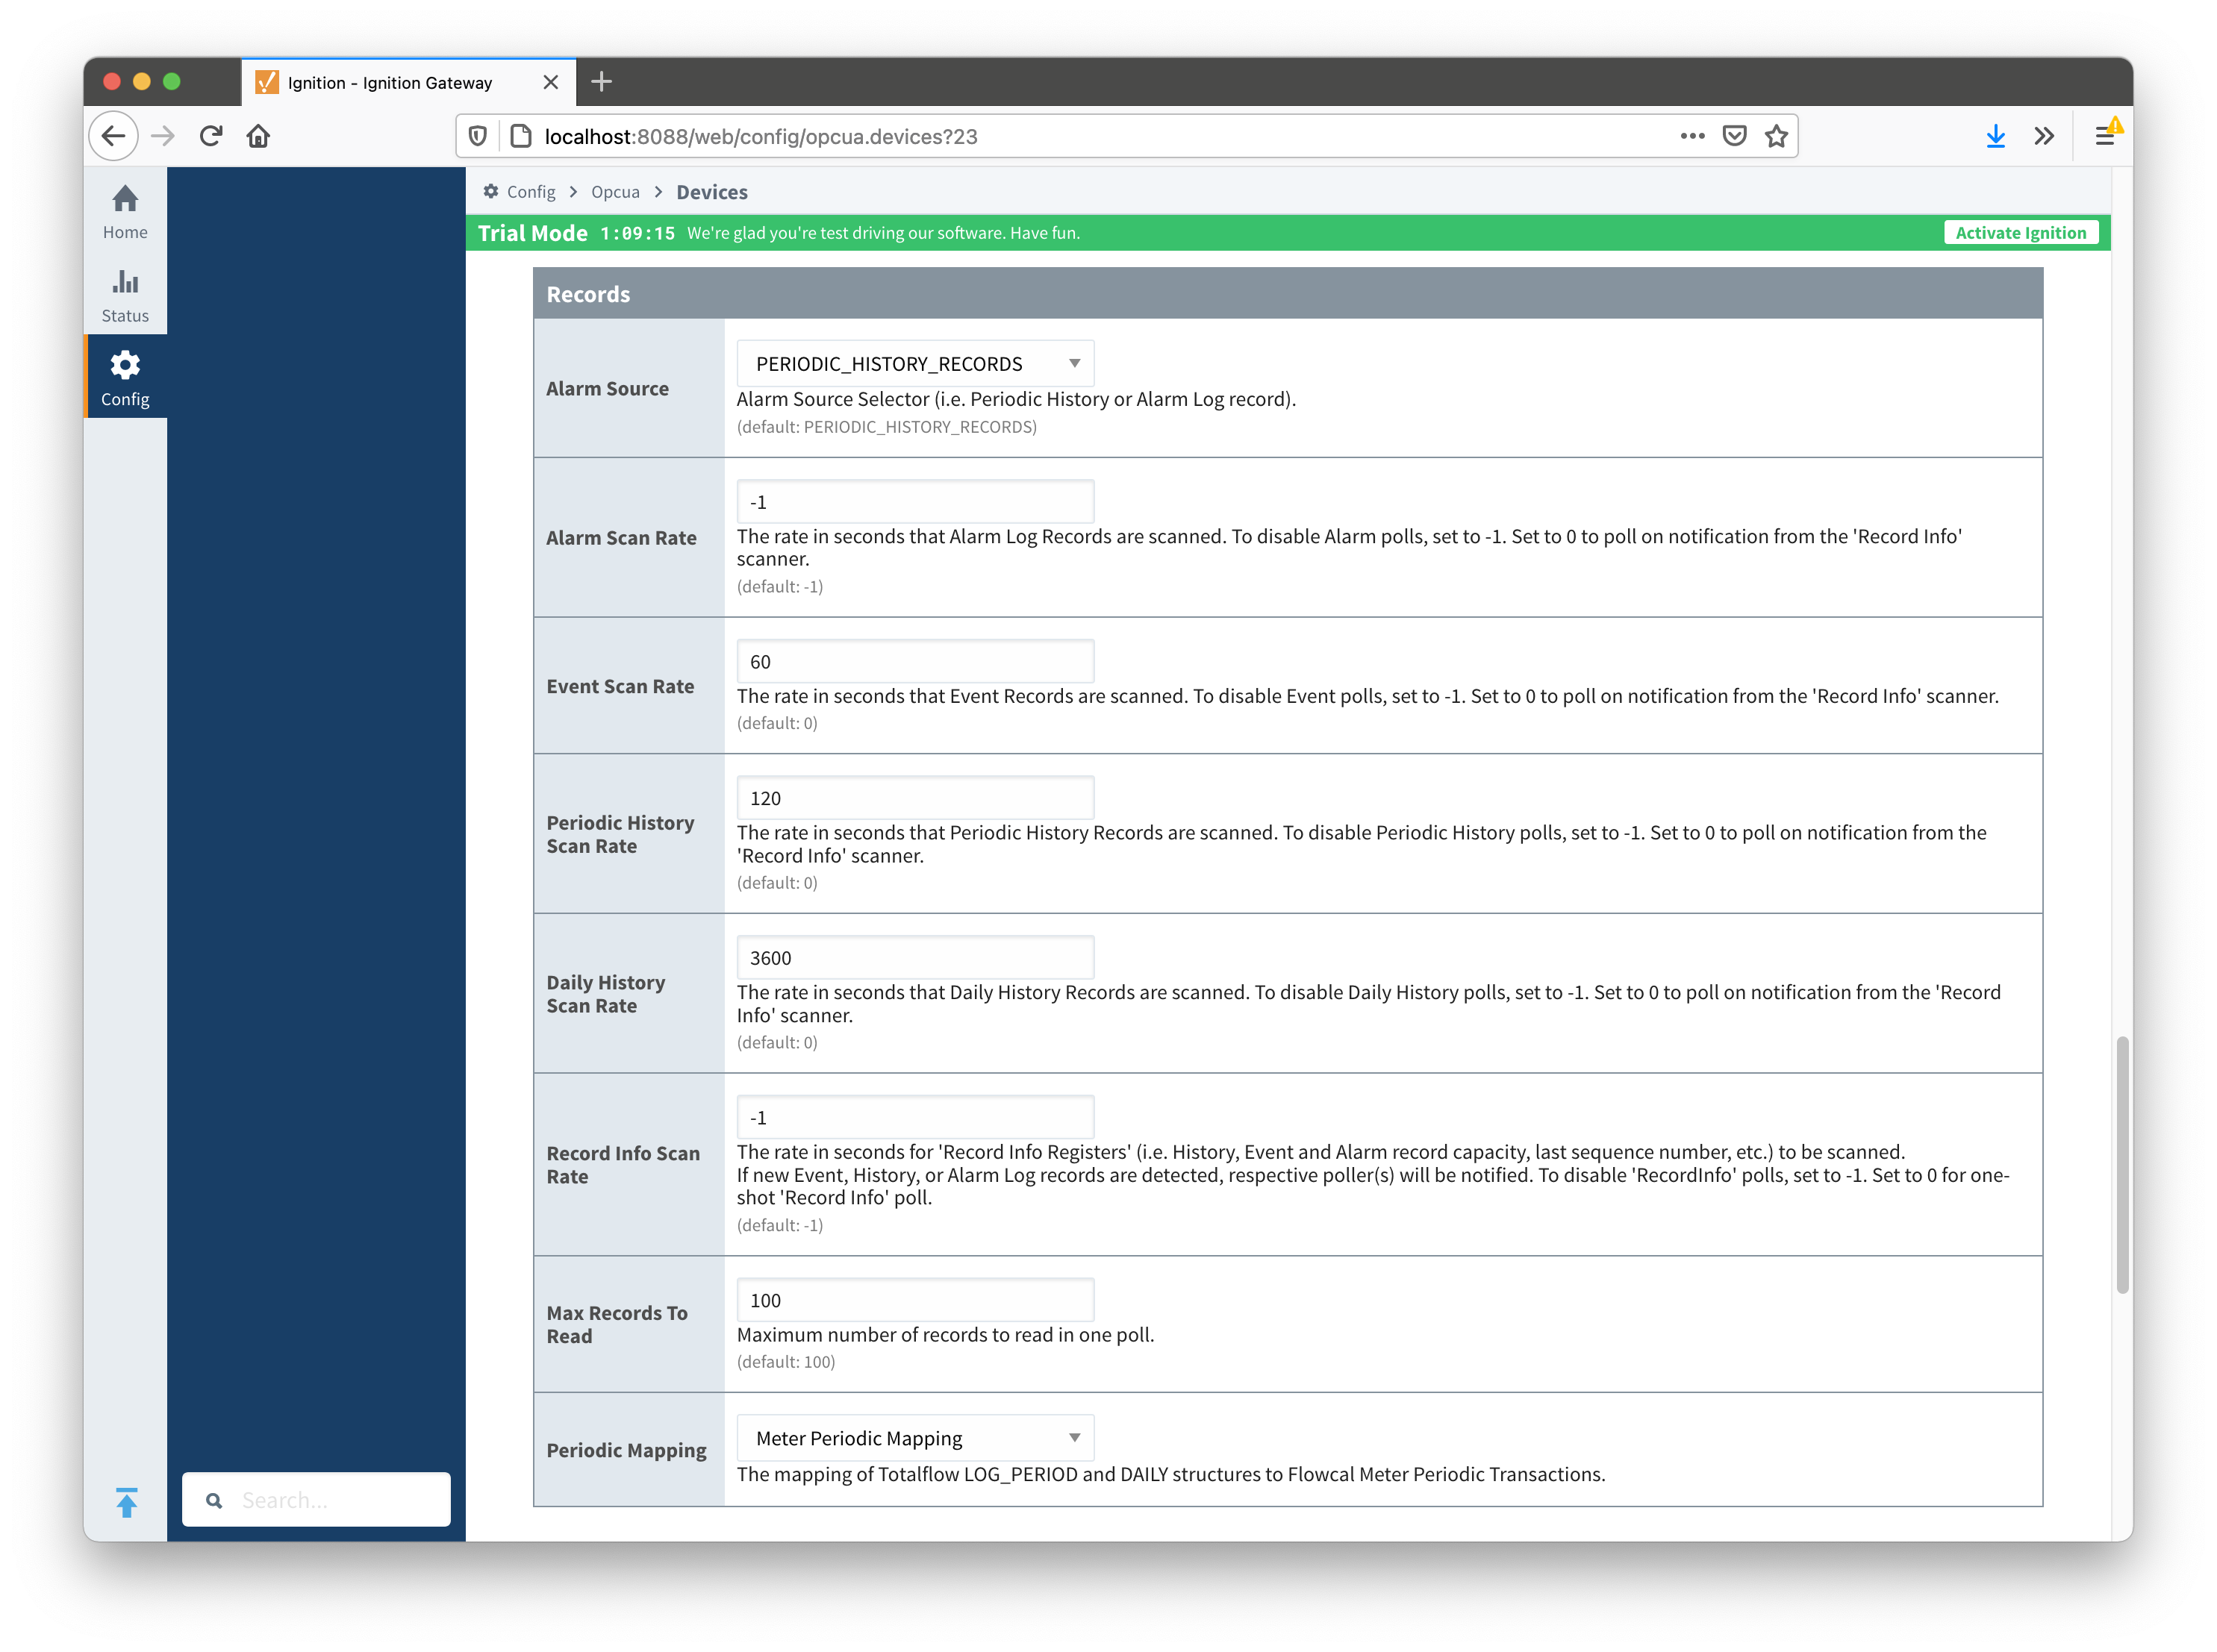Open the Home section in sidebar
This screenshot has height=1652, width=2217.
pyautogui.click(x=124, y=211)
